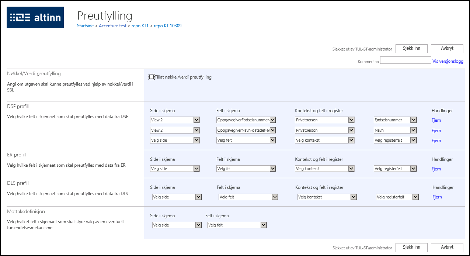Open ER prefill Velg registerfelt dropdown
Screen dimensions: 470x256
395,169
